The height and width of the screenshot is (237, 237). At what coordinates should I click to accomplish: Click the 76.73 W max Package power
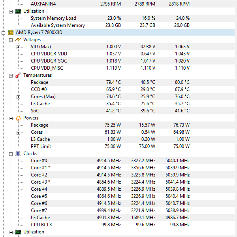point(181,125)
